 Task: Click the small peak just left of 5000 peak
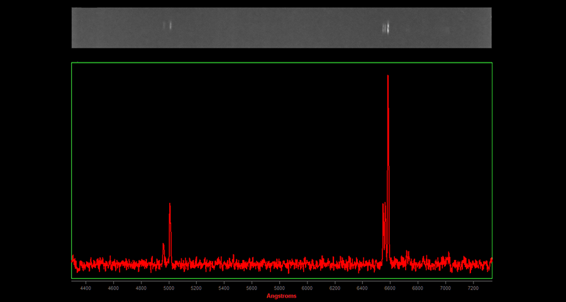[x=164, y=245]
